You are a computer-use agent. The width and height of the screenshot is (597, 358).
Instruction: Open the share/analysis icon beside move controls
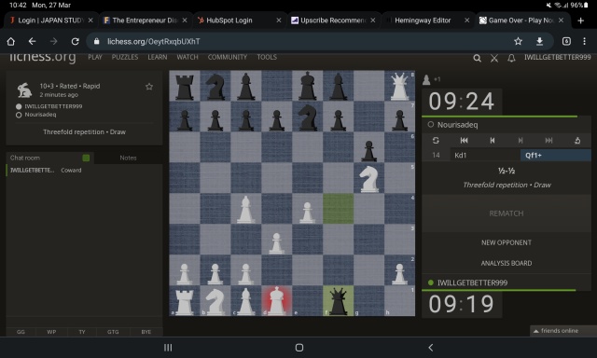pyautogui.click(x=577, y=141)
